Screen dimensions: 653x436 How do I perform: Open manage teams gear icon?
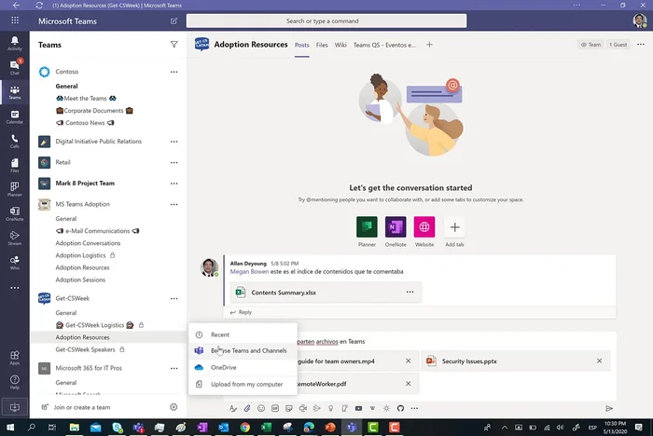pos(174,407)
